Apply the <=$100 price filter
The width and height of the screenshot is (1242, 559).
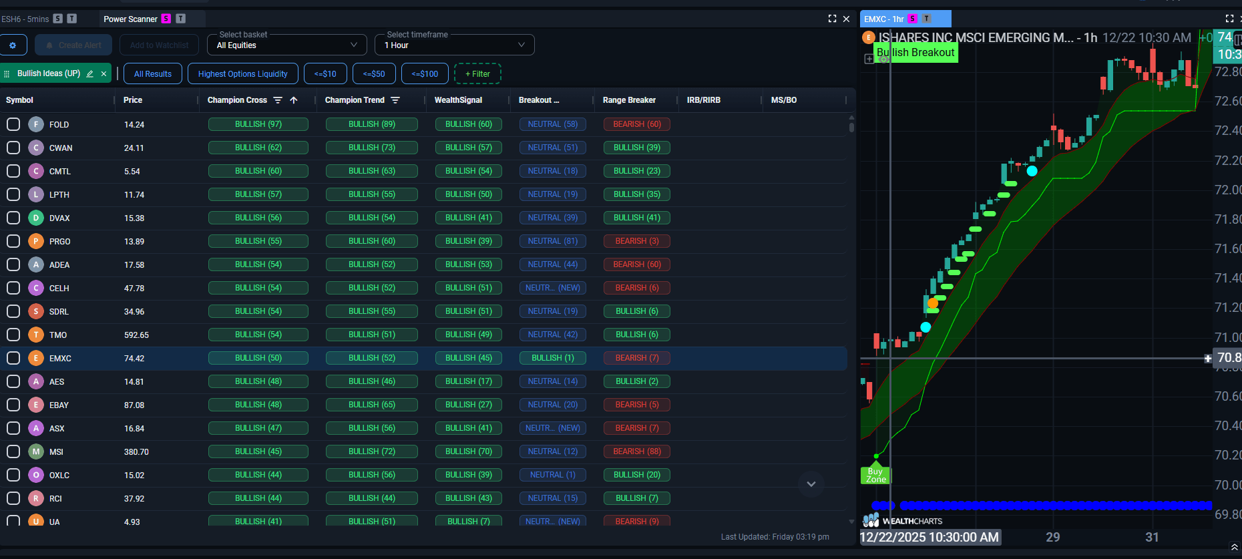coord(425,73)
